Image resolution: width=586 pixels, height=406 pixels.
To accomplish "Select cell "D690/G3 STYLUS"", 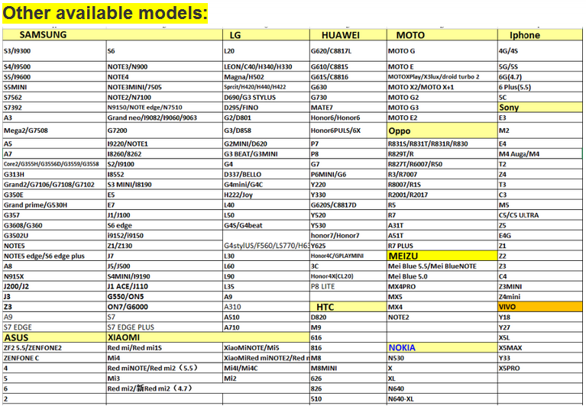I will pos(266,98).
